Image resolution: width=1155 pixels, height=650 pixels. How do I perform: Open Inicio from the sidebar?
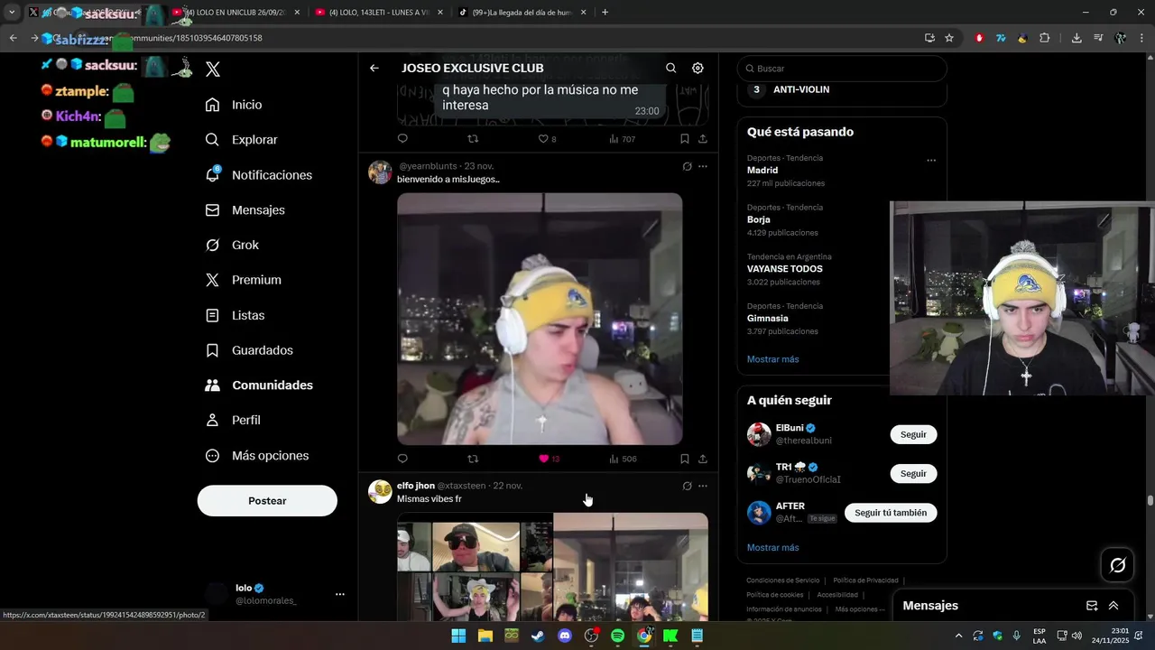pyautogui.click(x=234, y=105)
